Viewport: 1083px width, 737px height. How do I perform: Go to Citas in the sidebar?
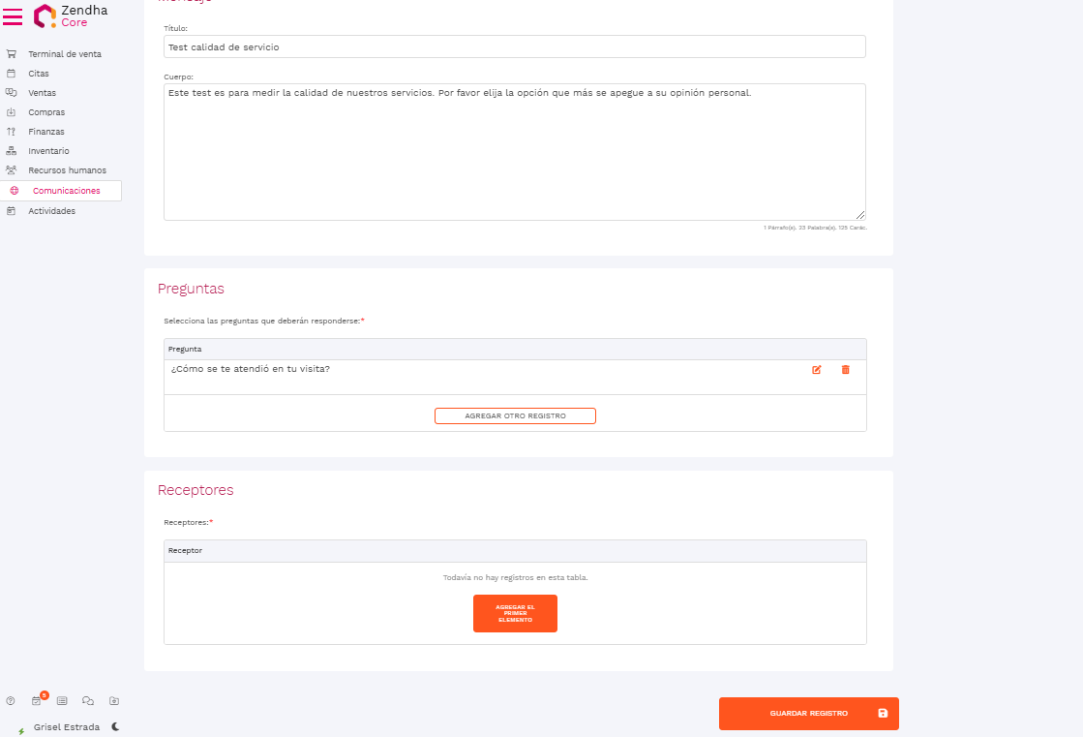point(39,74)
